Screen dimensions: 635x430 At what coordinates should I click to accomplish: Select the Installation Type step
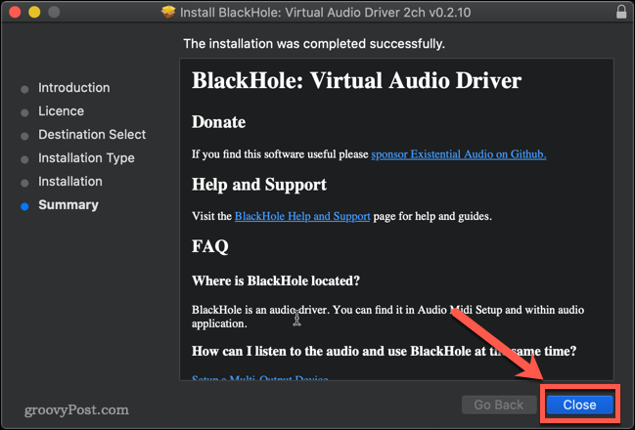[86, 158]
